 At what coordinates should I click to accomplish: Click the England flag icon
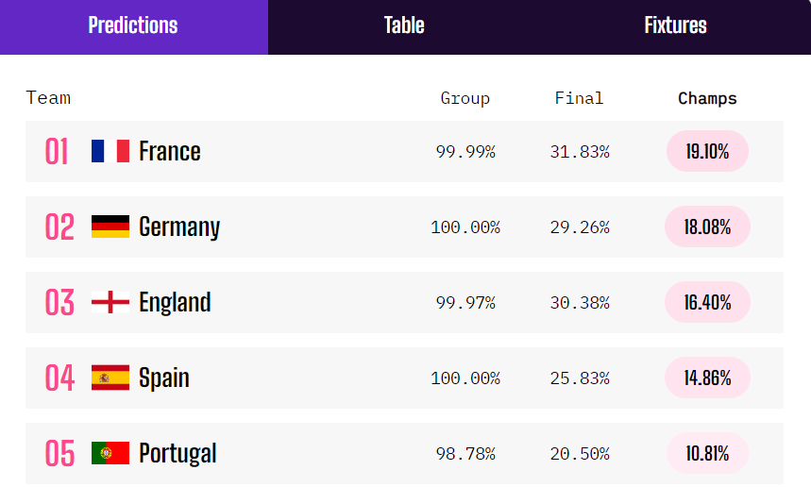click(110, 302)
